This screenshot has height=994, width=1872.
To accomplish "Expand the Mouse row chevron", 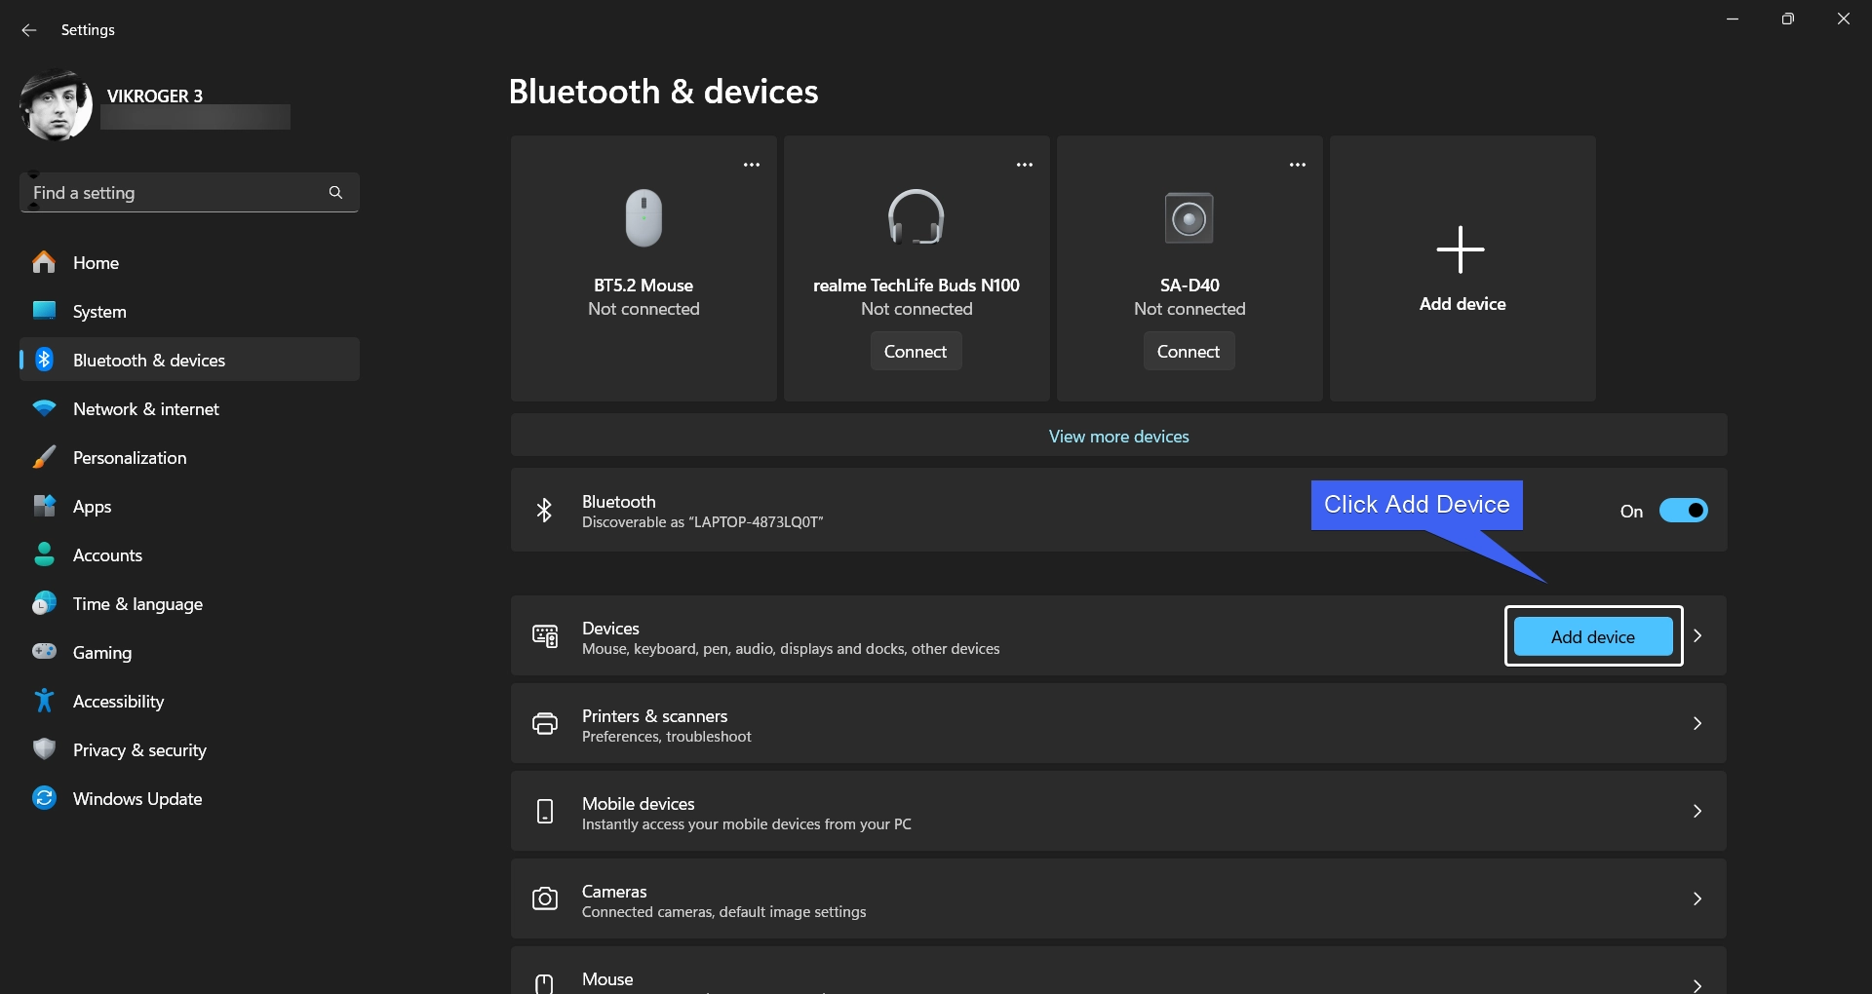I will [x=1697, y=985].
